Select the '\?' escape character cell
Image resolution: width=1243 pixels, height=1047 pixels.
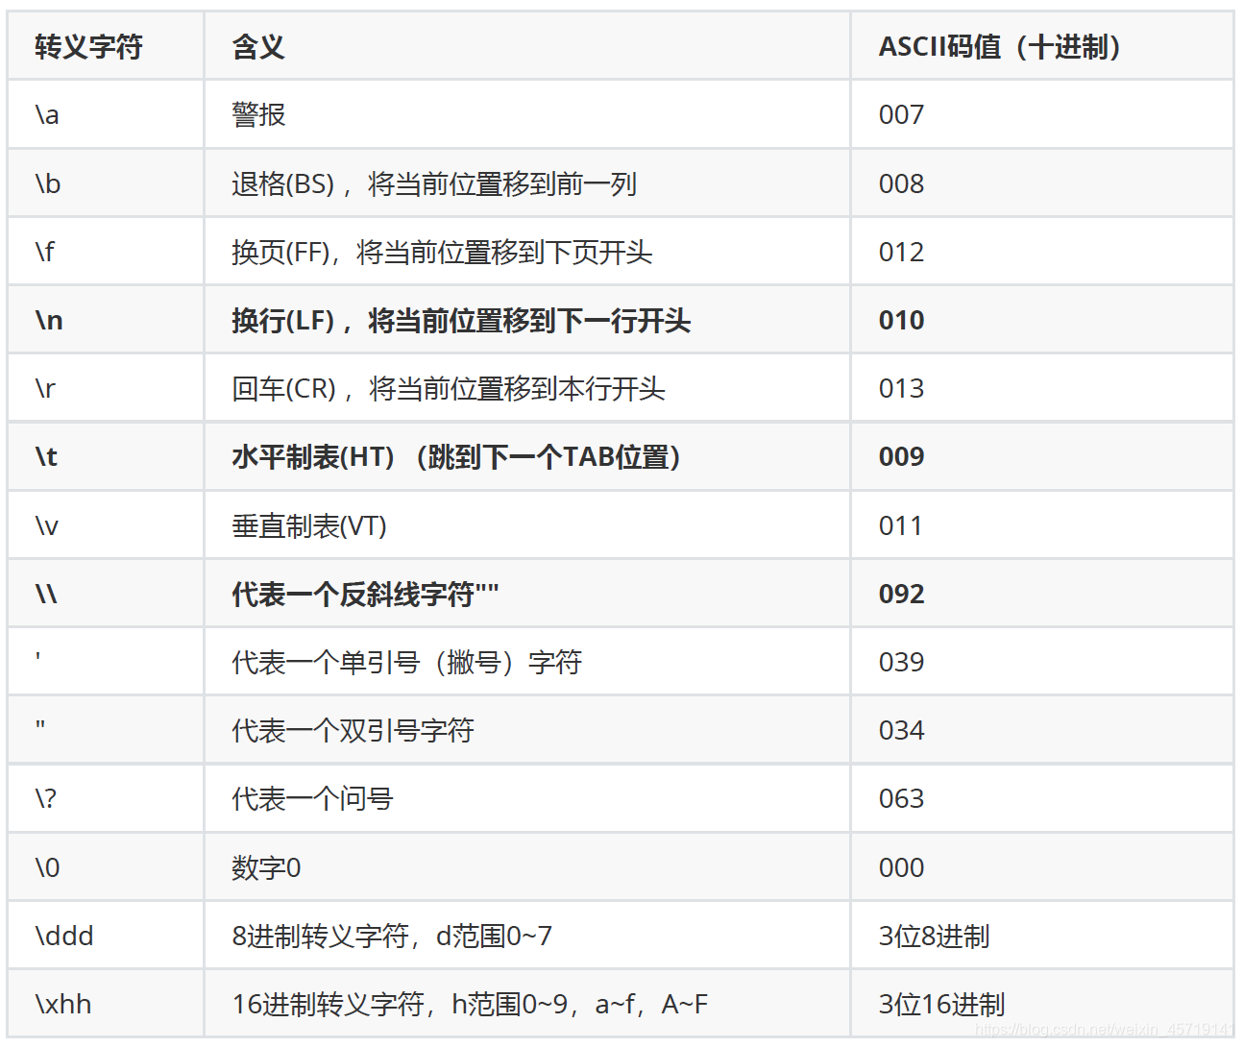[x=106, y=798]
